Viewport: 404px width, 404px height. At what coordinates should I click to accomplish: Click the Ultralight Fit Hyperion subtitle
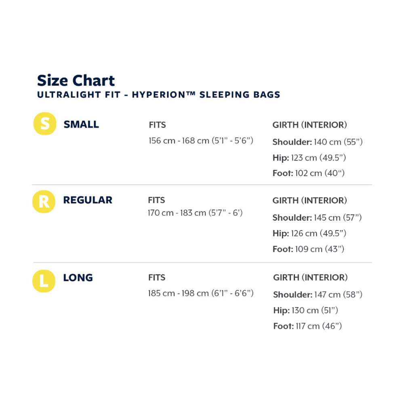pos(158,95)
